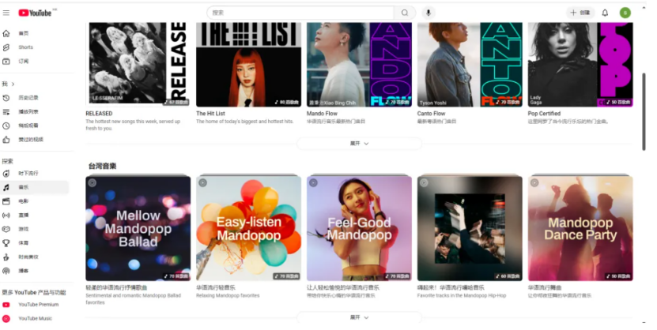Image resolution: width=657 pixels, height=330 pixels.
Task: Open the notifications bell
Action: [605, 13]
